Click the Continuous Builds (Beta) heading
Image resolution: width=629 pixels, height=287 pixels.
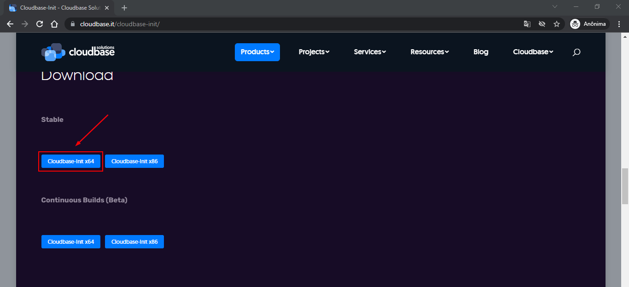84,200
